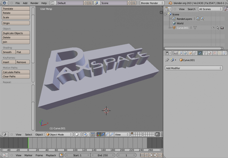Toggle Curve.001 renderability camera icon
Viewport: 228px width, 158px height.
(x=222, y=28)
